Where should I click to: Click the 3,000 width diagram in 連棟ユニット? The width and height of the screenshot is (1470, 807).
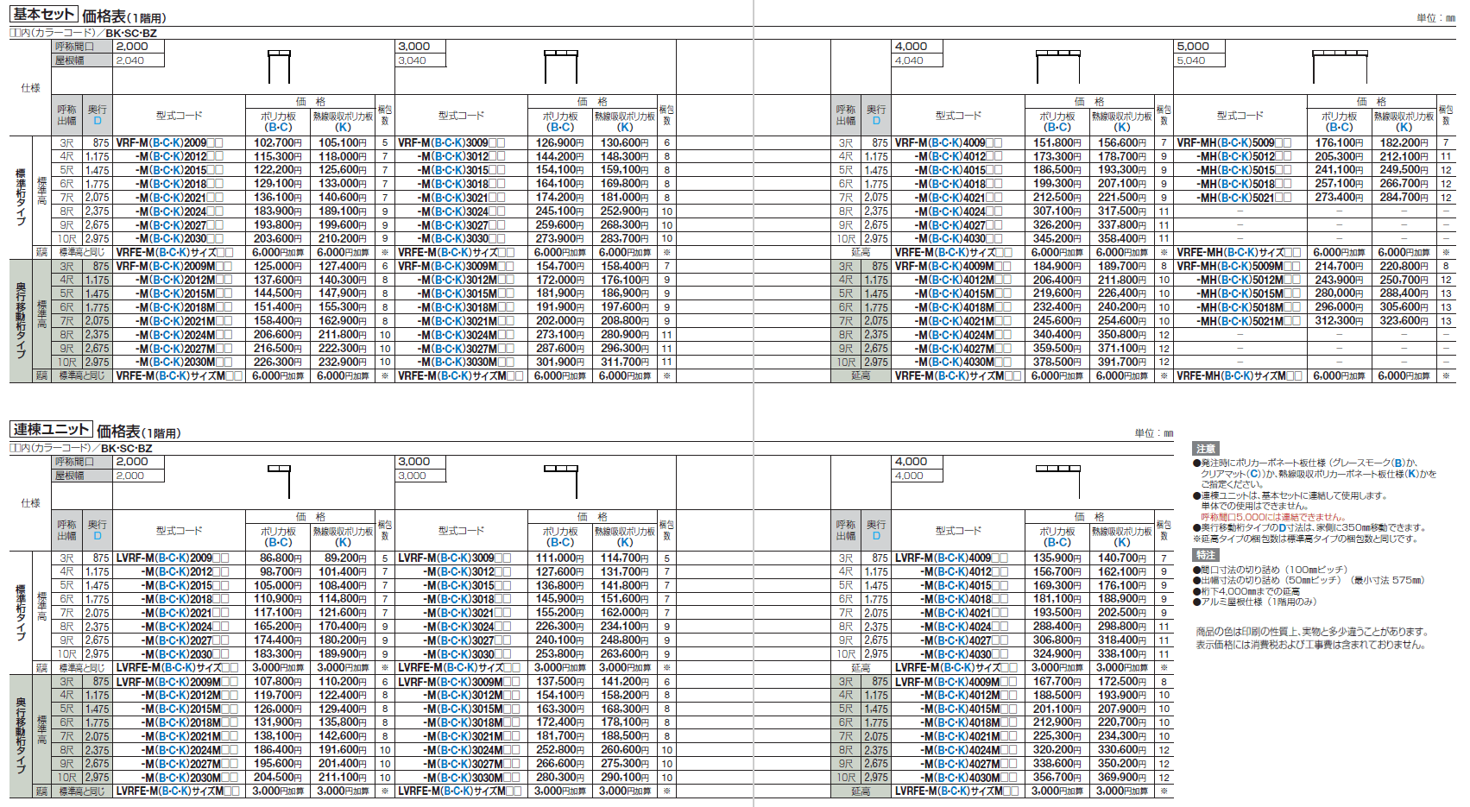[560, 480]
